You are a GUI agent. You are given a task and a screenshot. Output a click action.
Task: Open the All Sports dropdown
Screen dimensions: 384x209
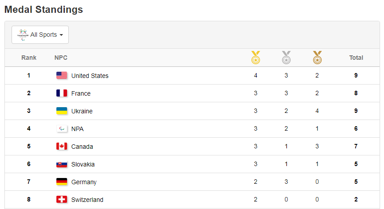[x=40, y=35]
